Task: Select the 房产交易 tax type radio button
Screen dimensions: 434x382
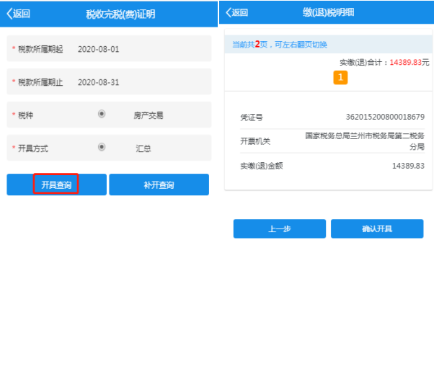Action: pos(102,114)
